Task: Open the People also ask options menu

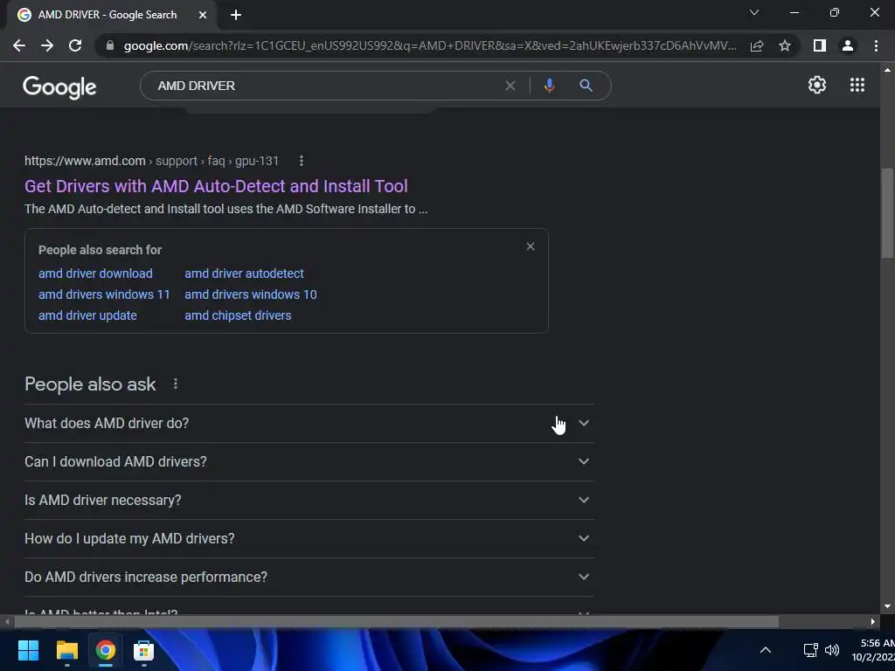Action: [176, 384]
